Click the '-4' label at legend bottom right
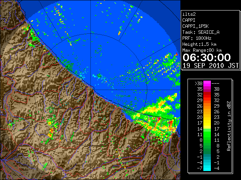The image size is (241, 180). click(x=217, y=168)
